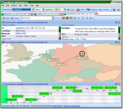Screen dimensions: 123x109
Task: Open the Options menu
Action: (14, 5)
